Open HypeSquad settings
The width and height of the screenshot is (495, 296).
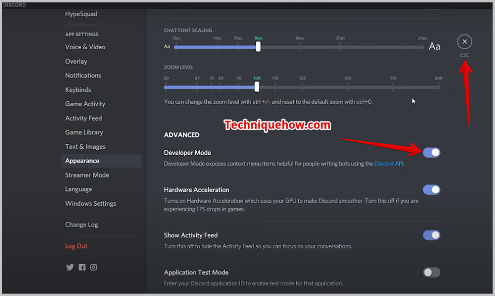(x=81, y=14)
